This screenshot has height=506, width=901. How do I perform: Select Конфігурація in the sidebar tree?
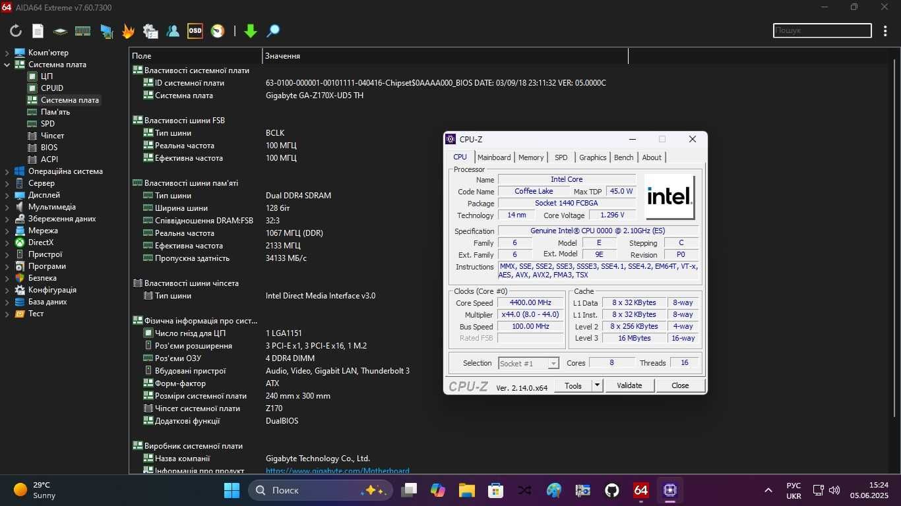click(x=52, y=290)
